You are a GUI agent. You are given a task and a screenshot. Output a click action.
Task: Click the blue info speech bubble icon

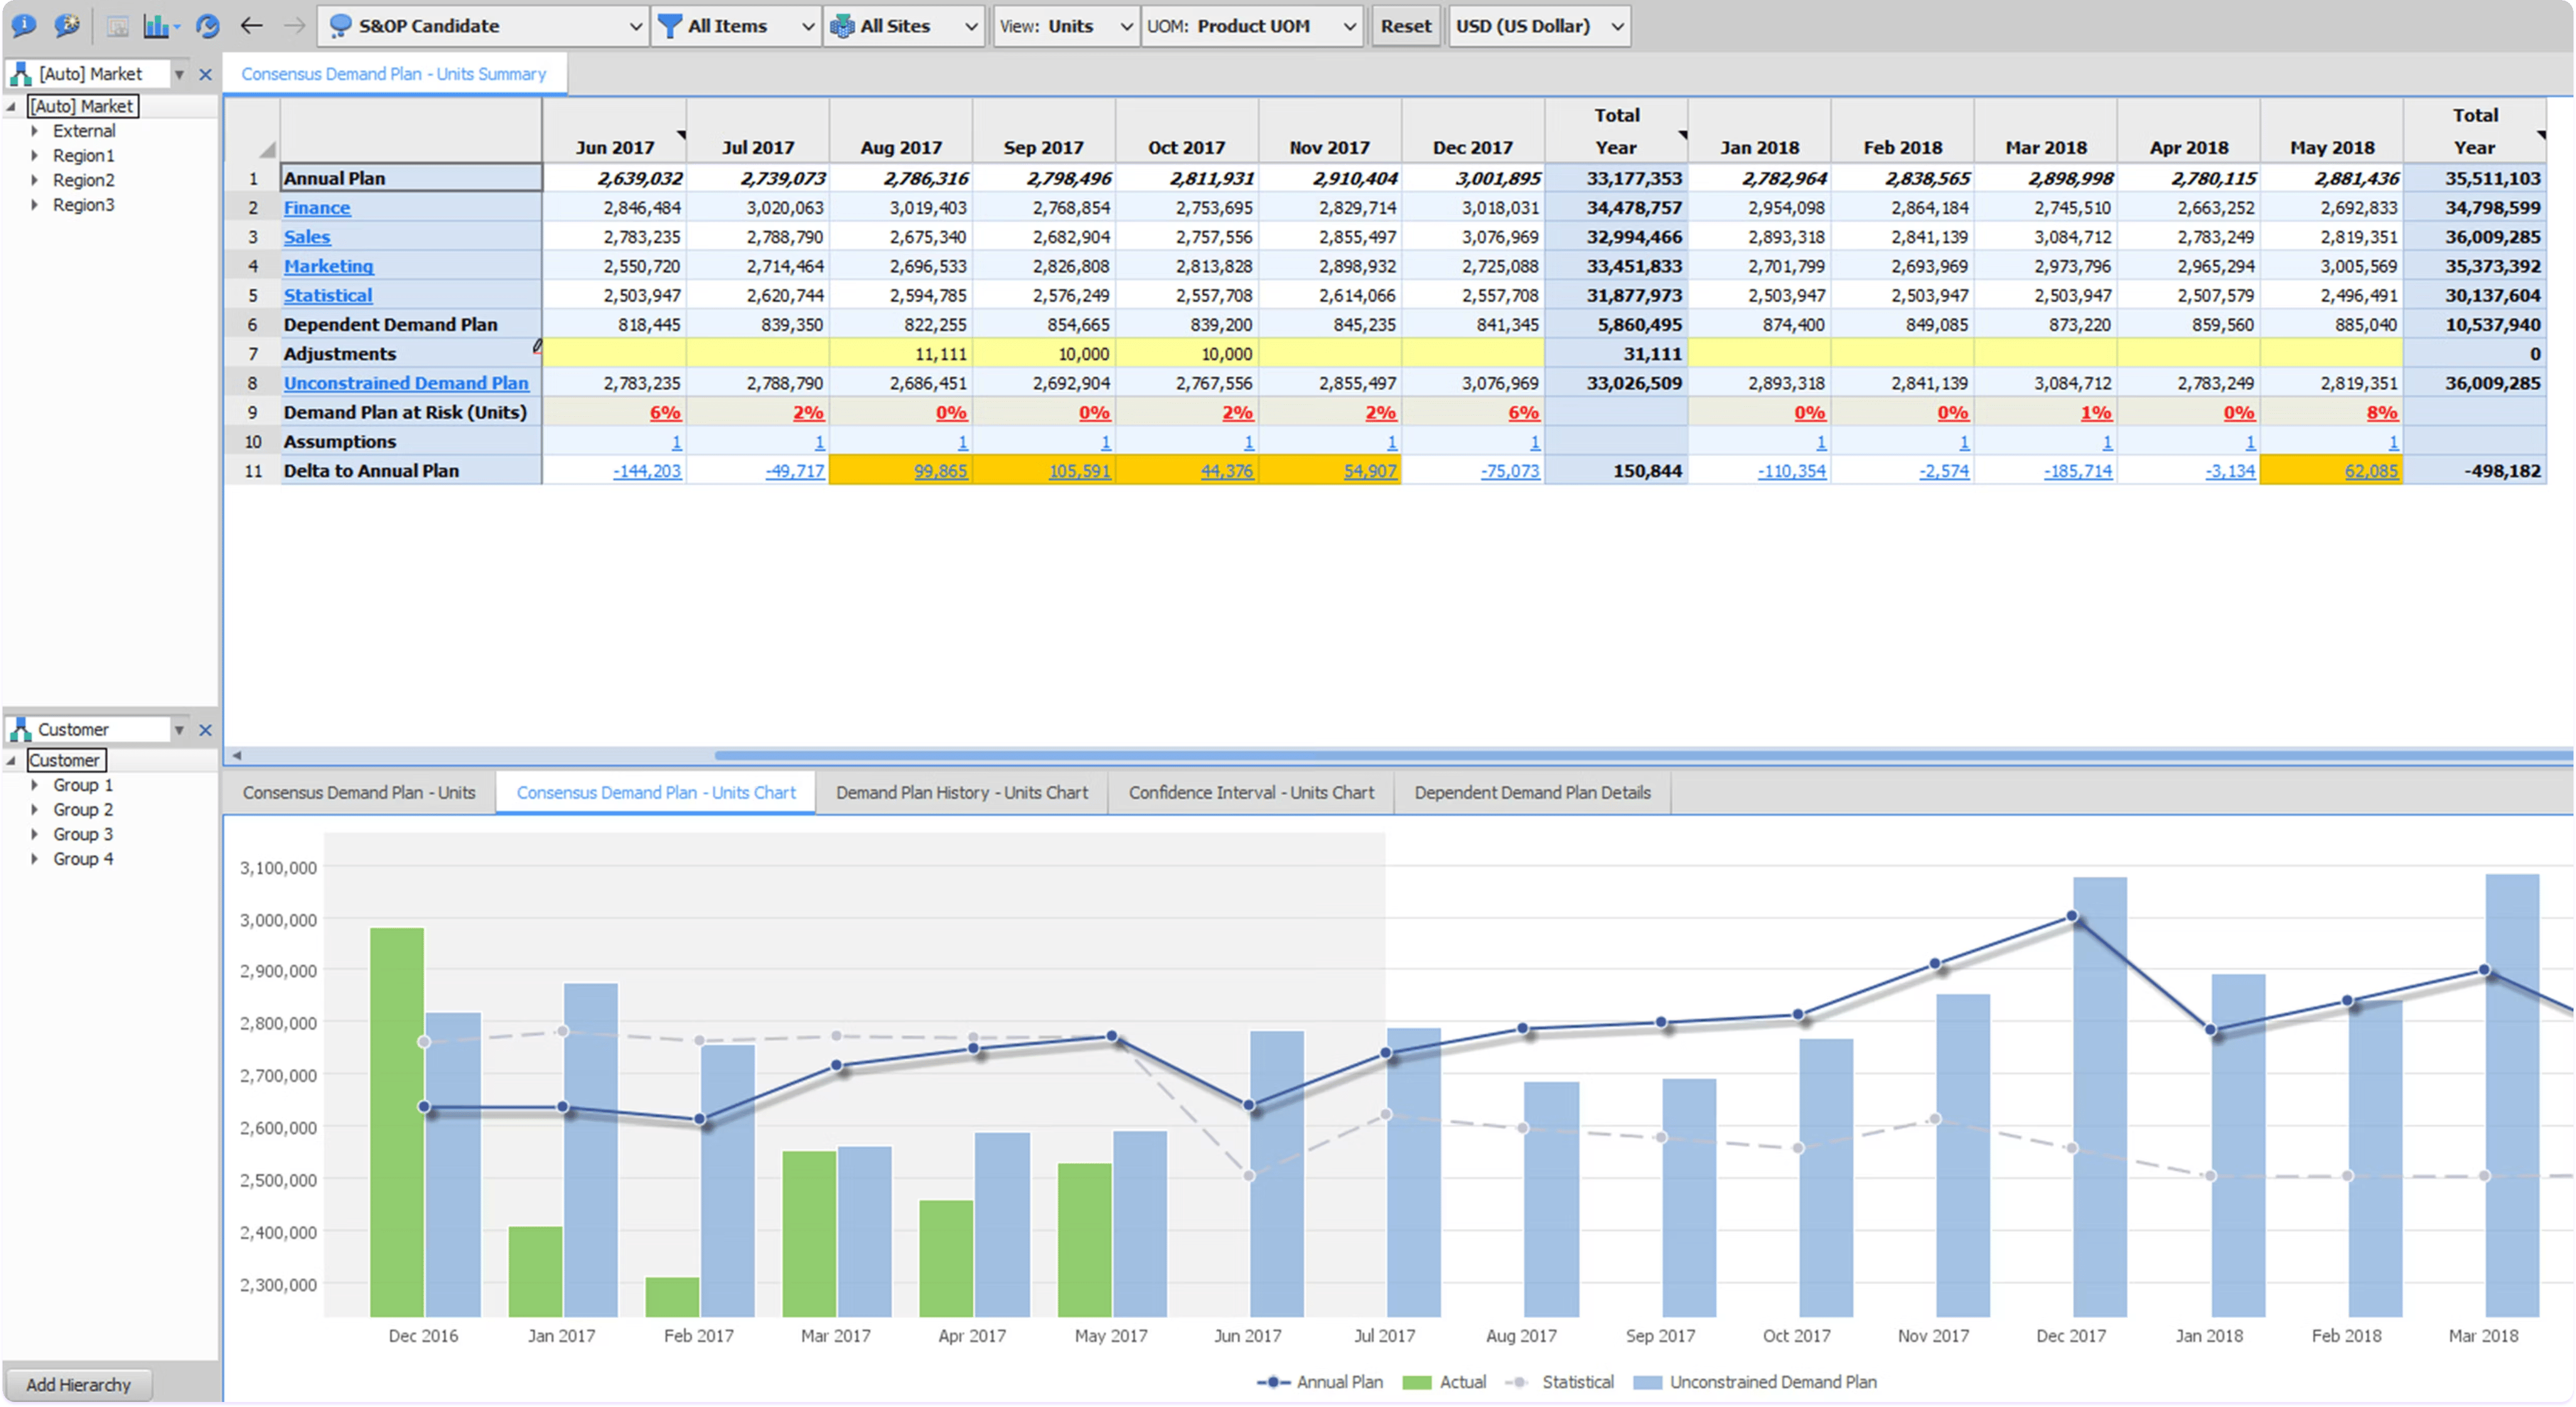(x=23, y=25)
